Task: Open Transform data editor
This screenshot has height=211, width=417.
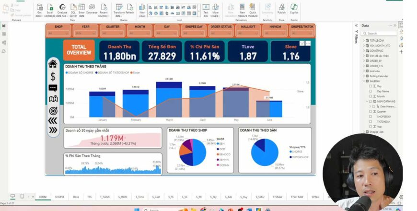Action: [x=119, y=11]
